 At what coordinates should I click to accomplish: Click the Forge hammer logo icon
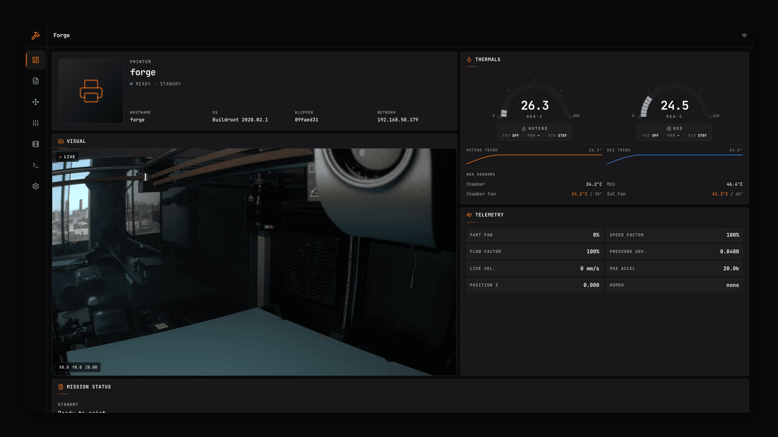36,36
